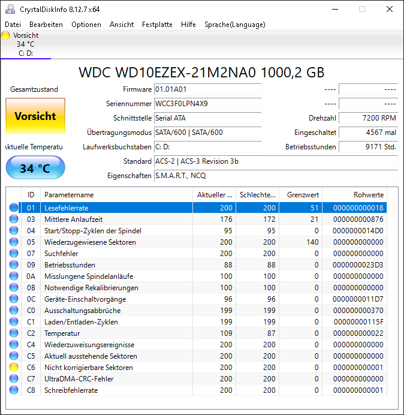Viewport: 404px width, 415px height.
Task: Select the Wiederzugewiesene Sektoren row
Action: (197, 242)
